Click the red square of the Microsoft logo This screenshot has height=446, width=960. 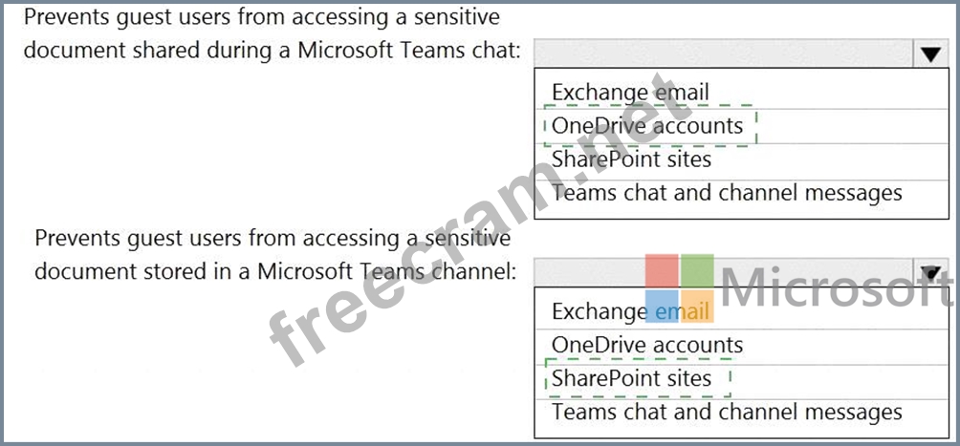click(661, 271)
